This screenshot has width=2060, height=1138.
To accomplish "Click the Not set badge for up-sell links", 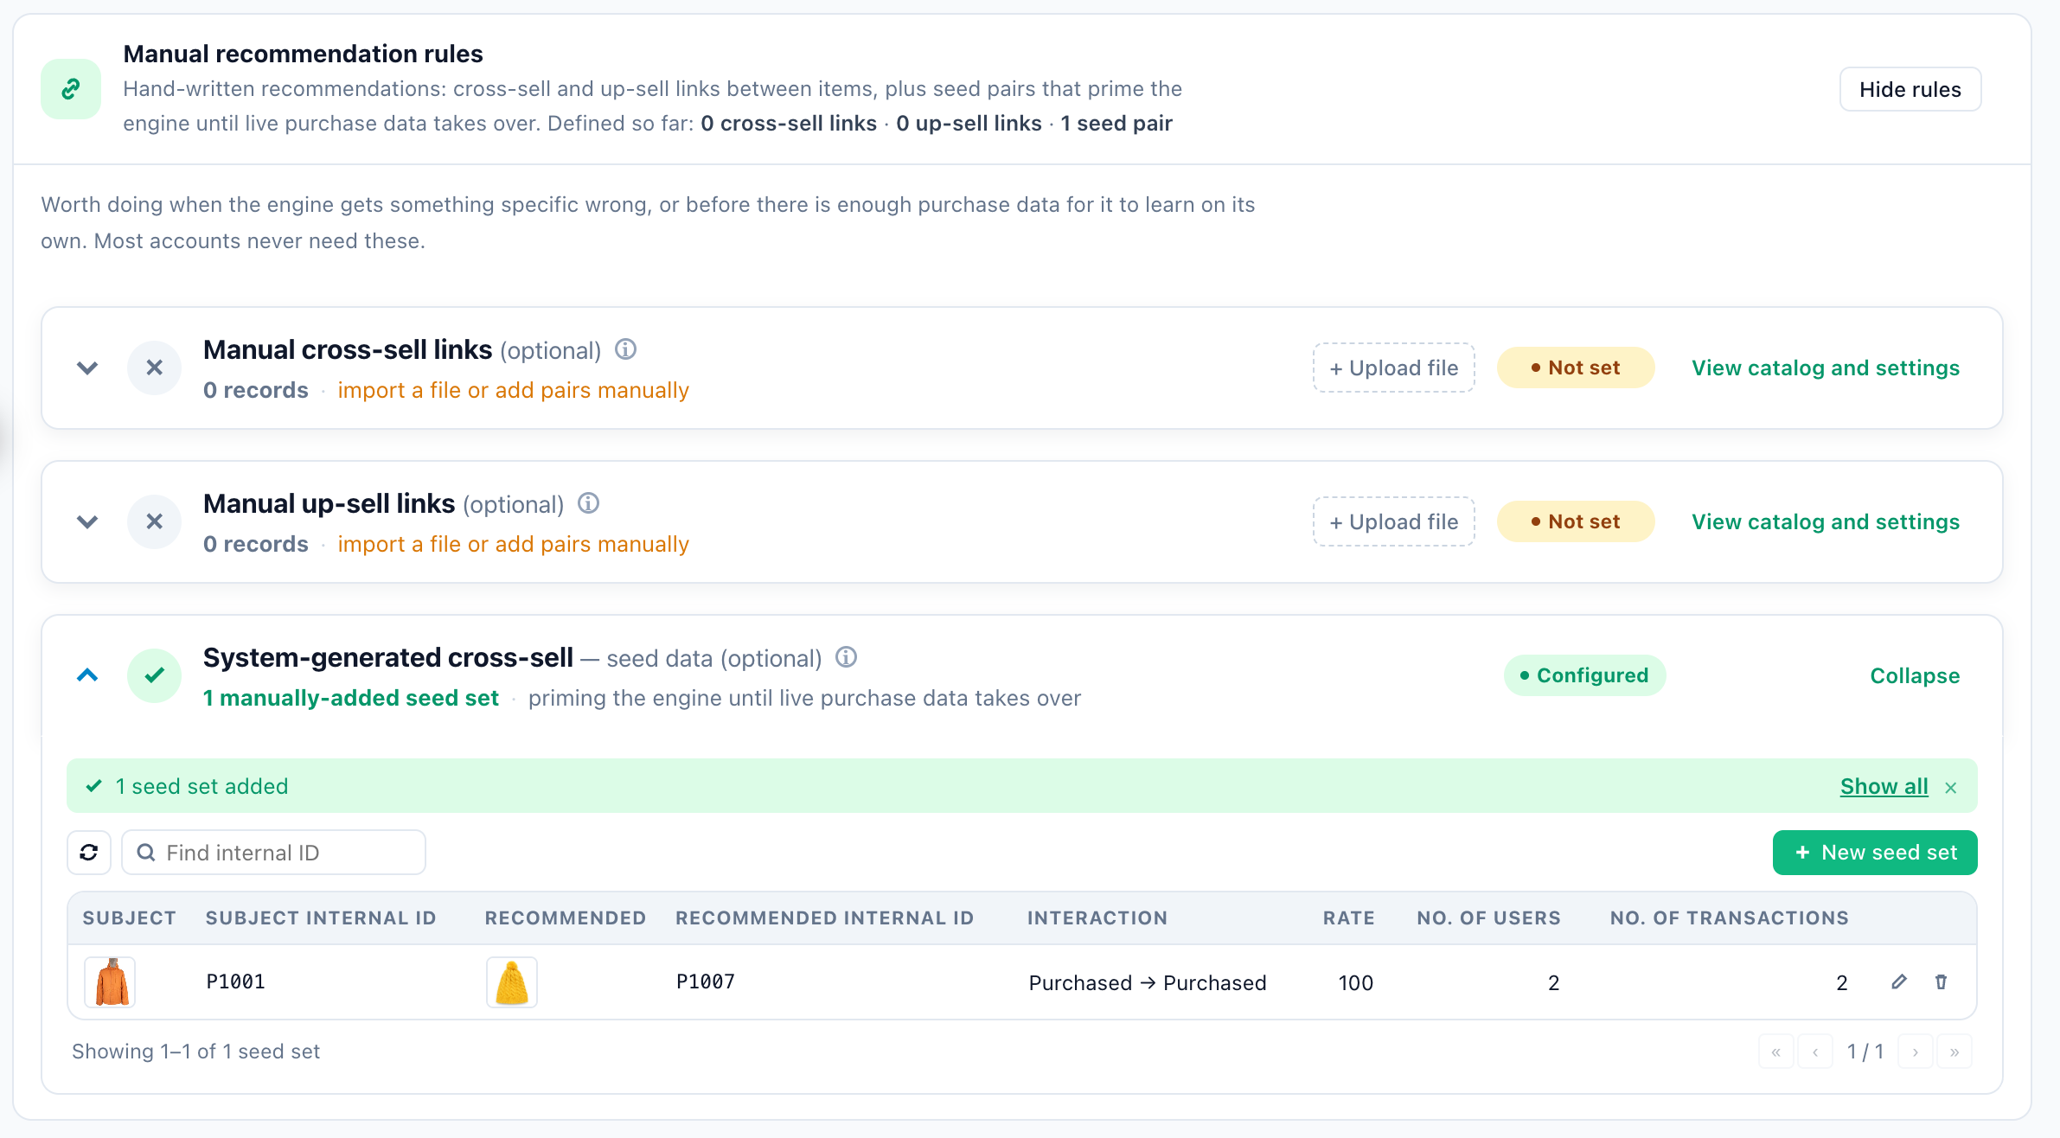I will pos(1575,521).
